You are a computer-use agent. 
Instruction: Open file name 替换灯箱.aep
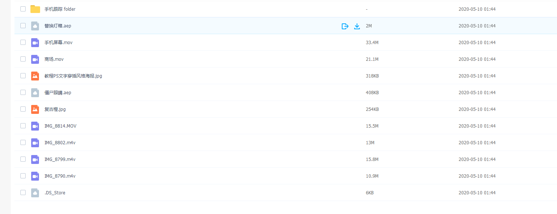point(58,26)
